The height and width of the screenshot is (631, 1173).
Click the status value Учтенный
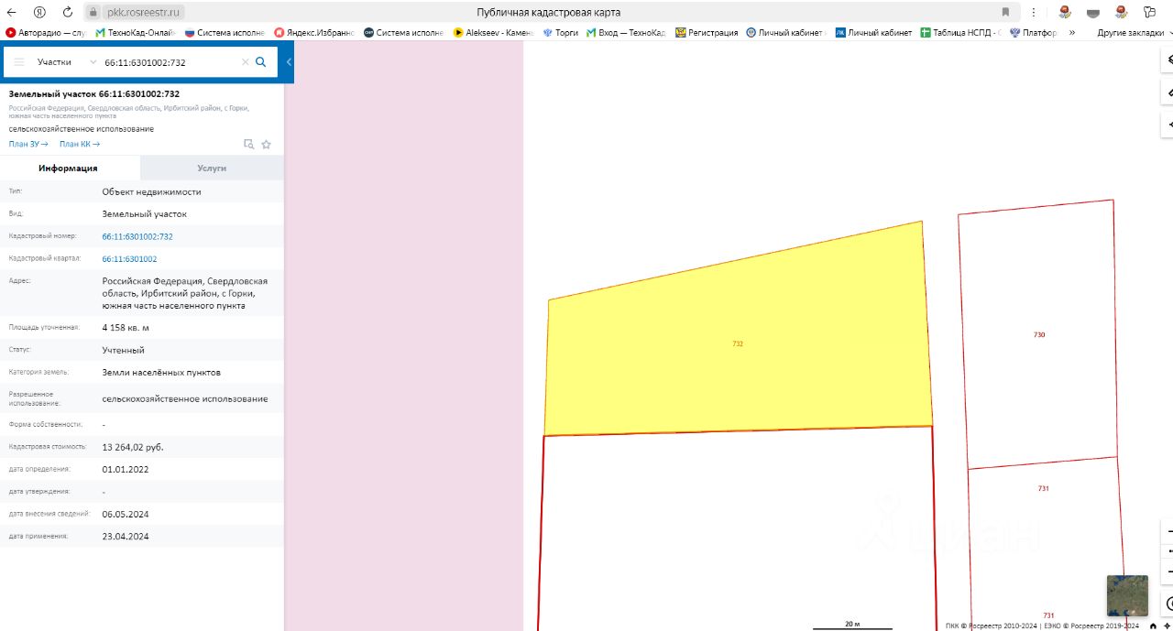[124, 350]
